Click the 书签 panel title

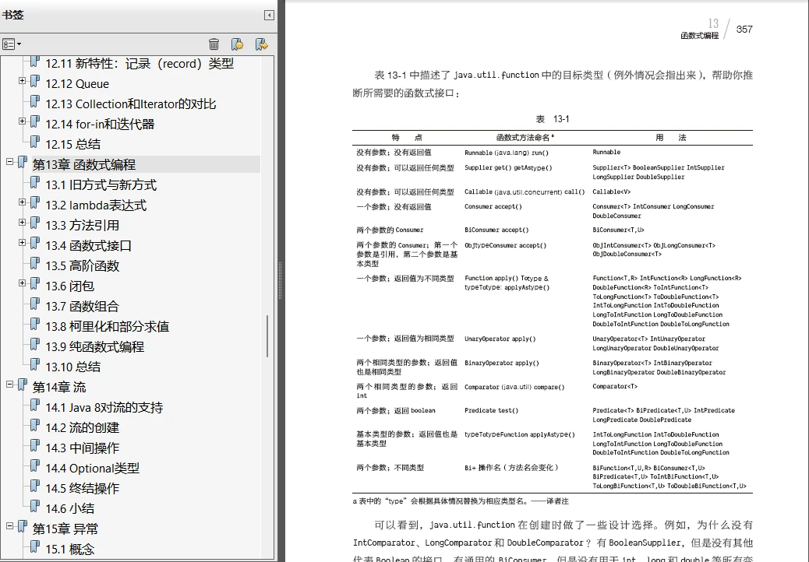point(13,15)
